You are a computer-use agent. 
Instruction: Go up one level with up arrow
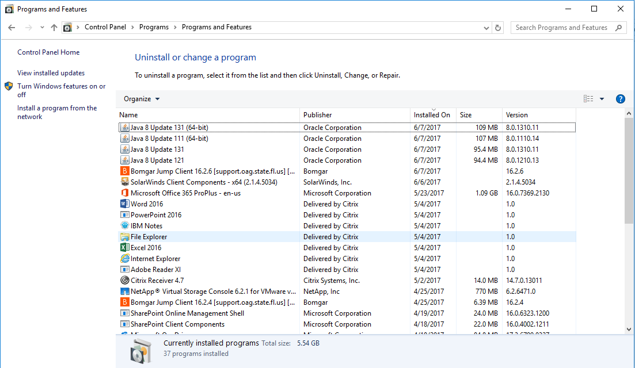click(x=54, y=28)
